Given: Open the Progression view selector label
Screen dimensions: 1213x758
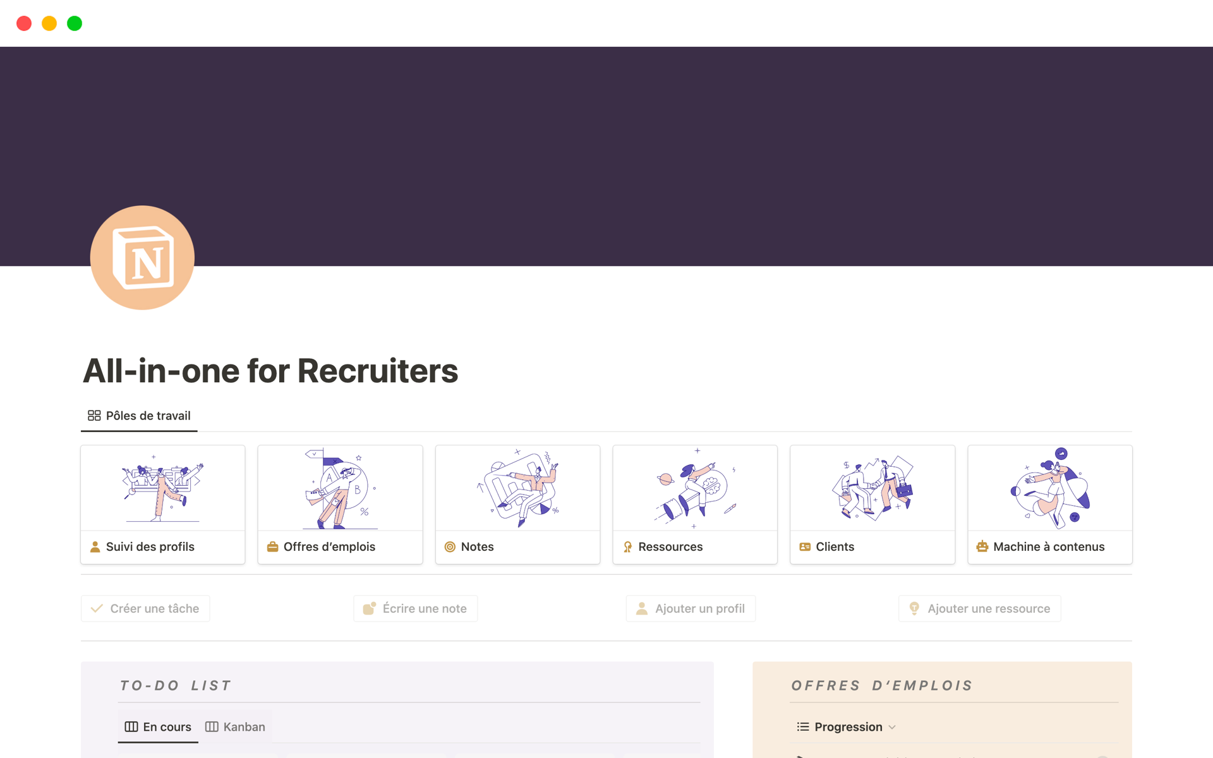Looking at the screenshot, I should click(848, 727).
